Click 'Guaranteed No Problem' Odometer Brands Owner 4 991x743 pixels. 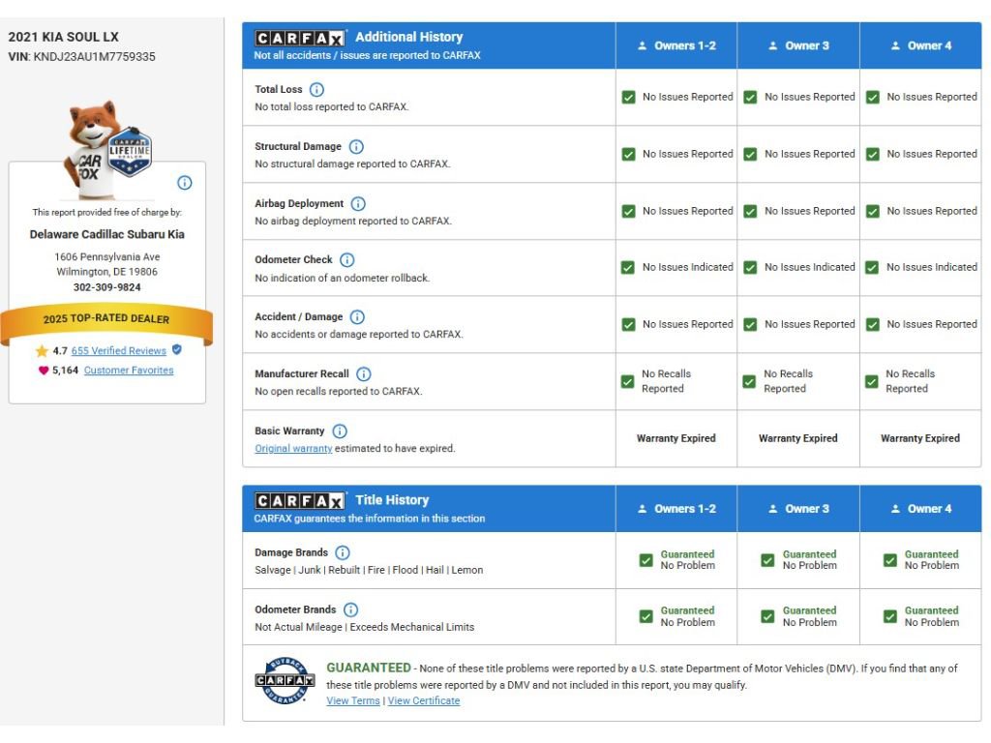[x=932, y=616]
